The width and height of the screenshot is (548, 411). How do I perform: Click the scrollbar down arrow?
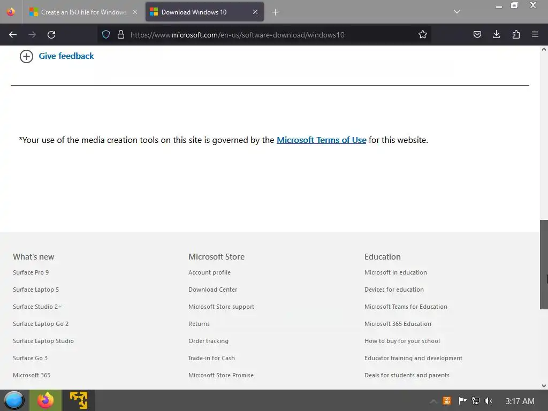pos(544,386)
